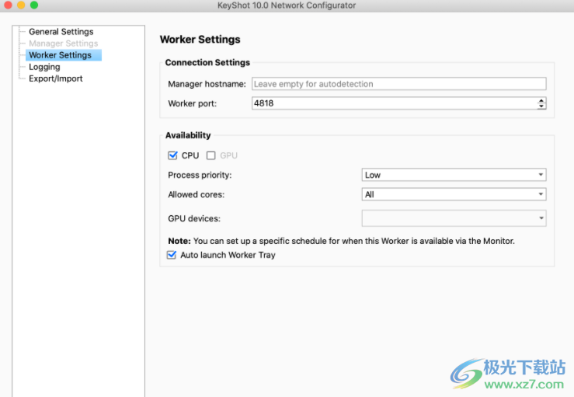574x397 pixels.
Task: Click the GPU devices label
Action: click(x=194, y=218)
